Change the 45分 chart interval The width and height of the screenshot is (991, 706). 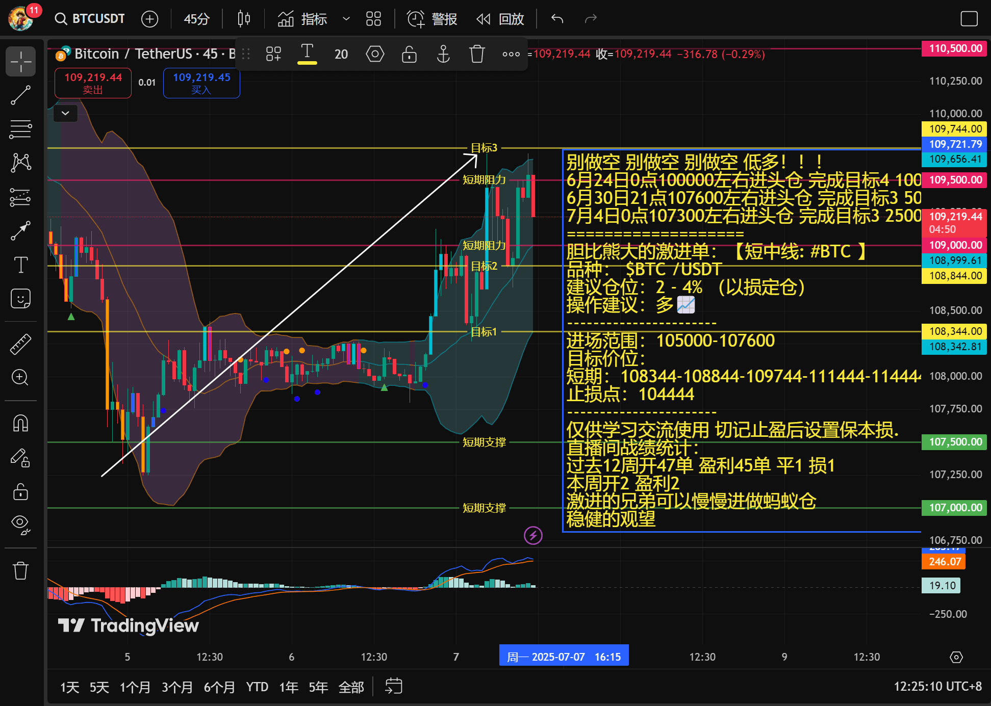point(196,19)
